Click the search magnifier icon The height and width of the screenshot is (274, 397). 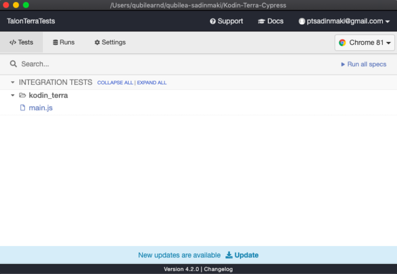tap(13, 64)
